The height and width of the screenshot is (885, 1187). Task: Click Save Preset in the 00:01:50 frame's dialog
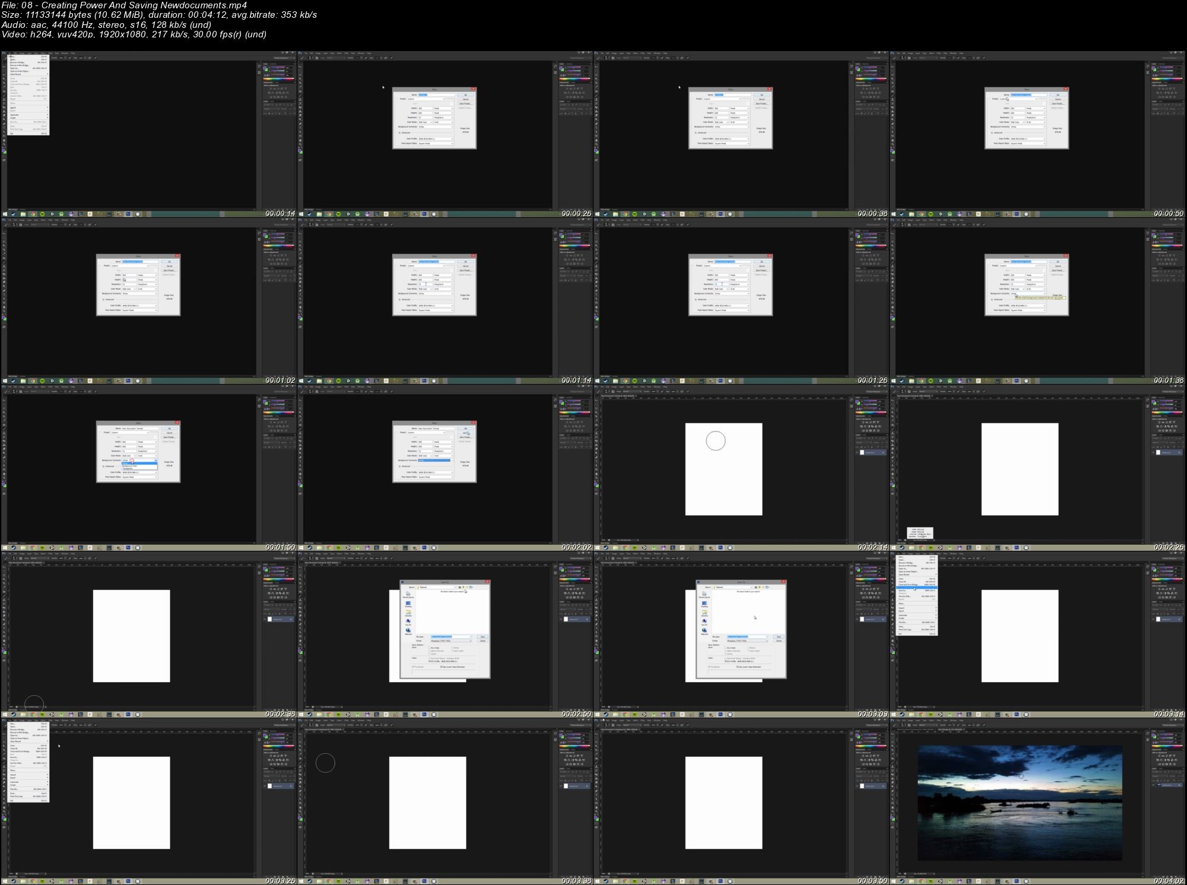[170, 437]
